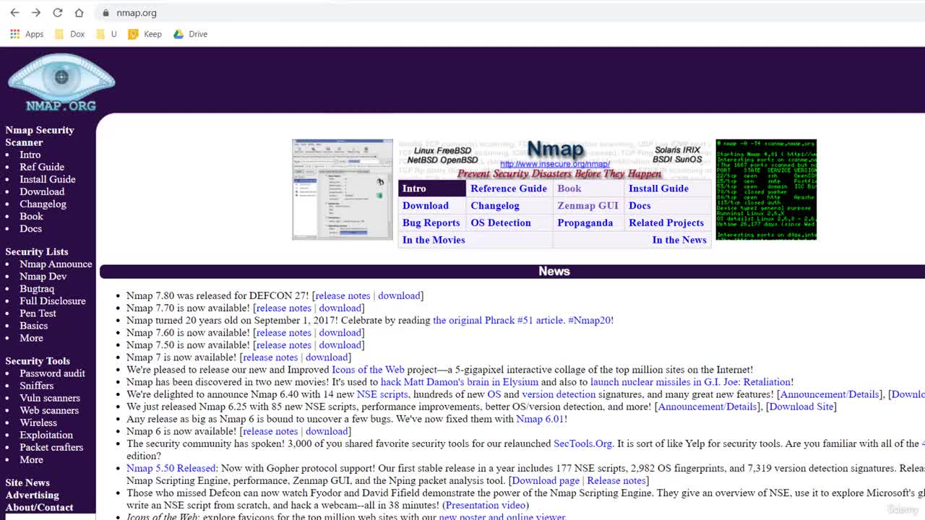Open Wireless tools category
The image size is (925, 520).
[38, 422]
